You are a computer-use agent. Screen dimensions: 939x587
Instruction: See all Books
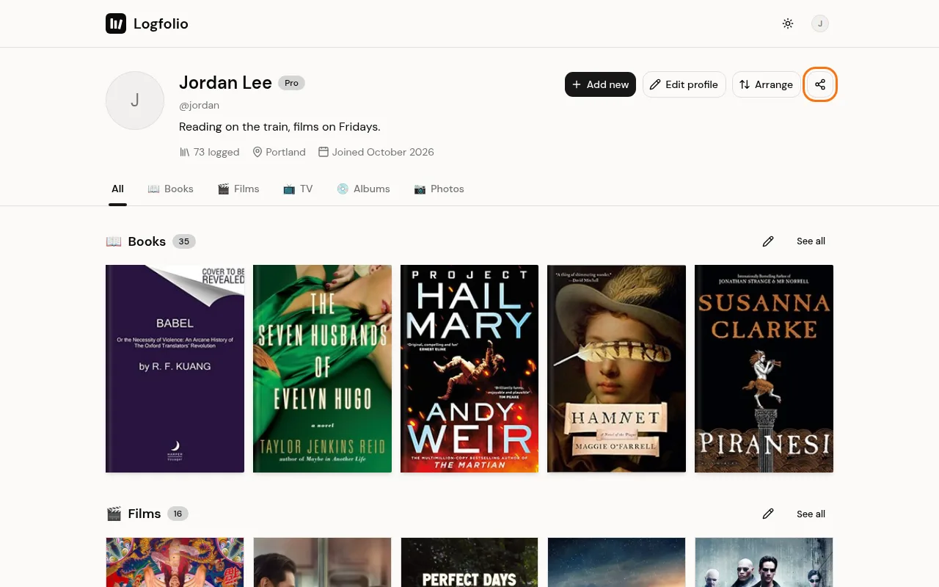tap(811, 241)
